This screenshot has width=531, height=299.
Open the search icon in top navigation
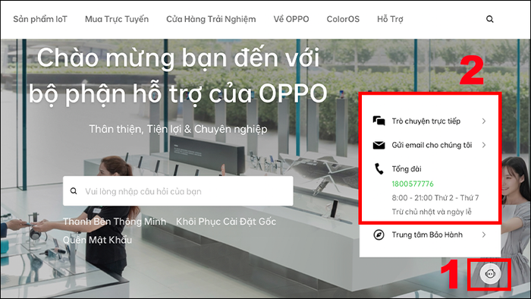[x=490, y=19]
